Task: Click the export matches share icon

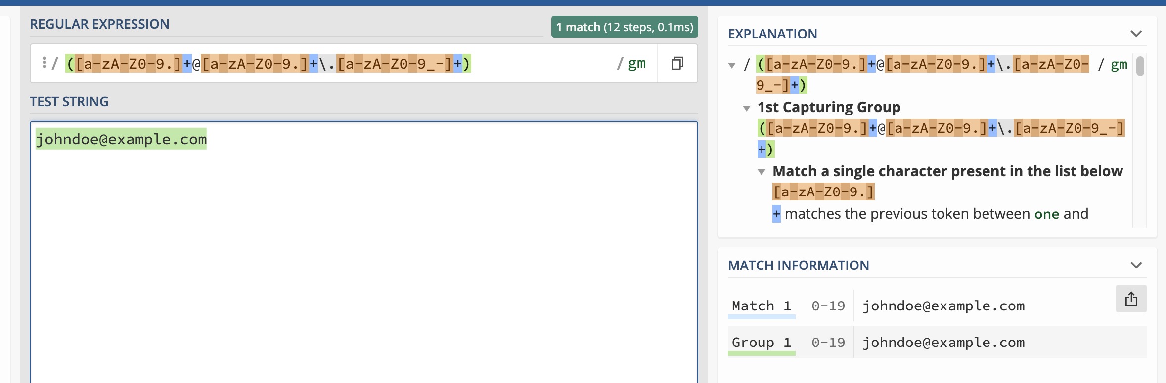Action: [x=1131, y=299]
